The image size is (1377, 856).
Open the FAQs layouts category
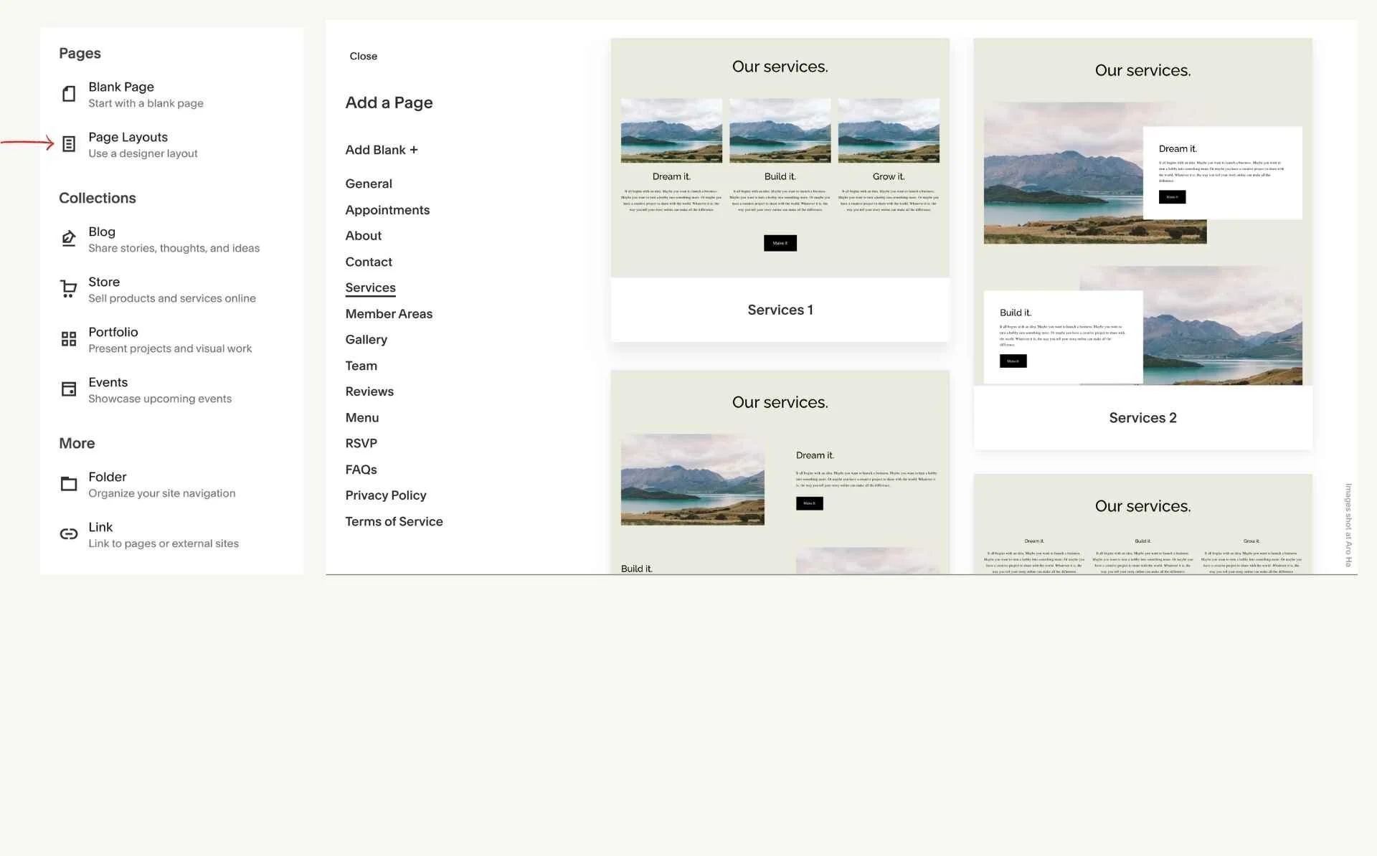(x=361, y=470)
